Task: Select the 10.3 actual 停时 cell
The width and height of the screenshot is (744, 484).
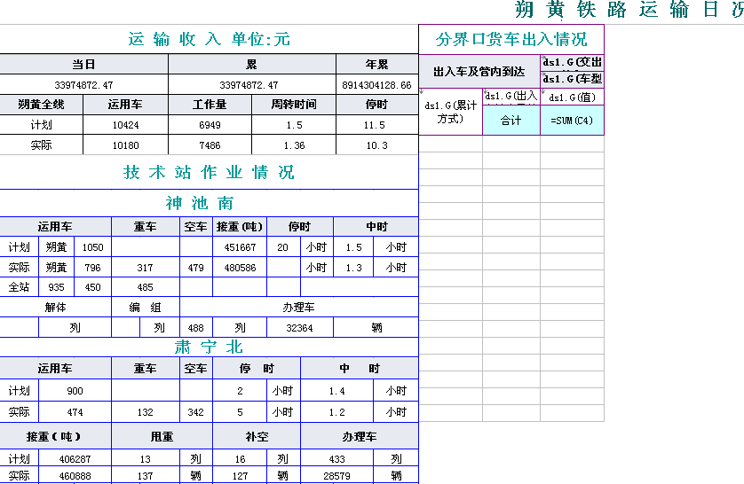Action: (x=376, y=144)
